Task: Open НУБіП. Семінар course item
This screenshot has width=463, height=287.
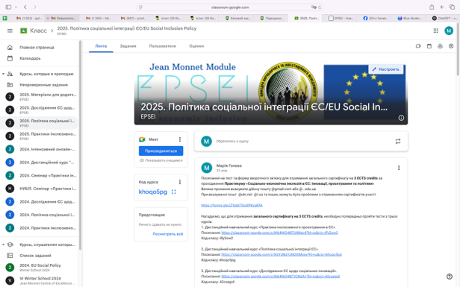Action: [x=40, y=189]
